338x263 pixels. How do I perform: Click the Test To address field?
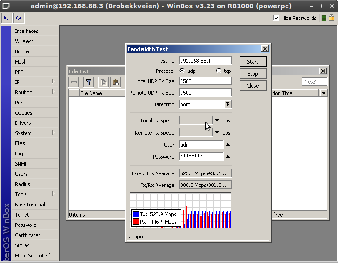tap(205, 60)
